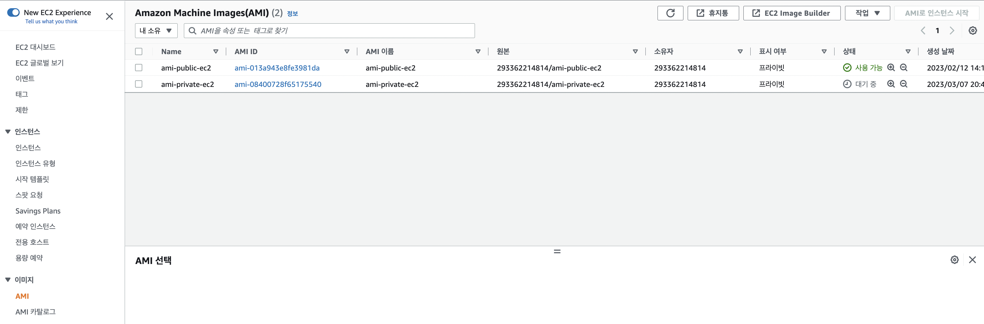Check the ami-private-ec2 row checkbox

139,84
